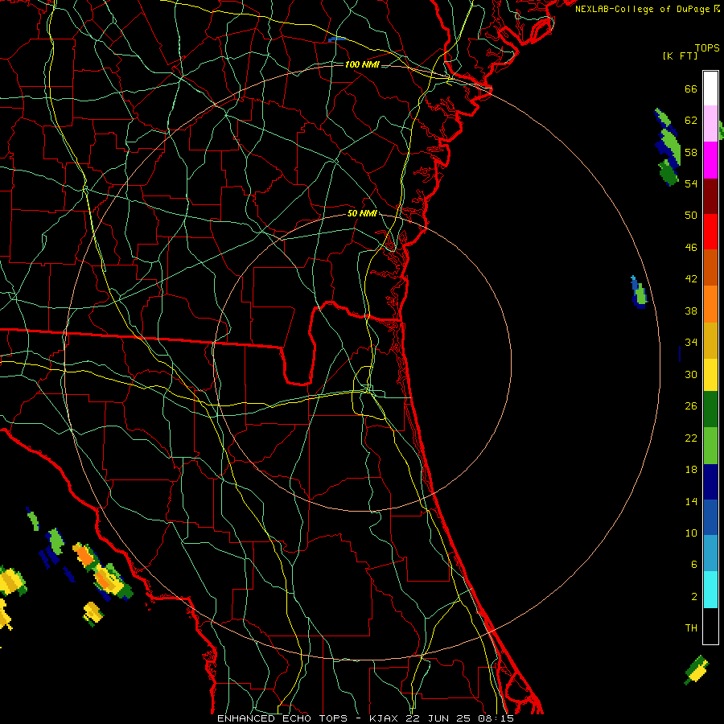The width and height of the screenshot is (724, 724).
Task: Click the "100 NMI" range ring label
Action: pos(363,64)
